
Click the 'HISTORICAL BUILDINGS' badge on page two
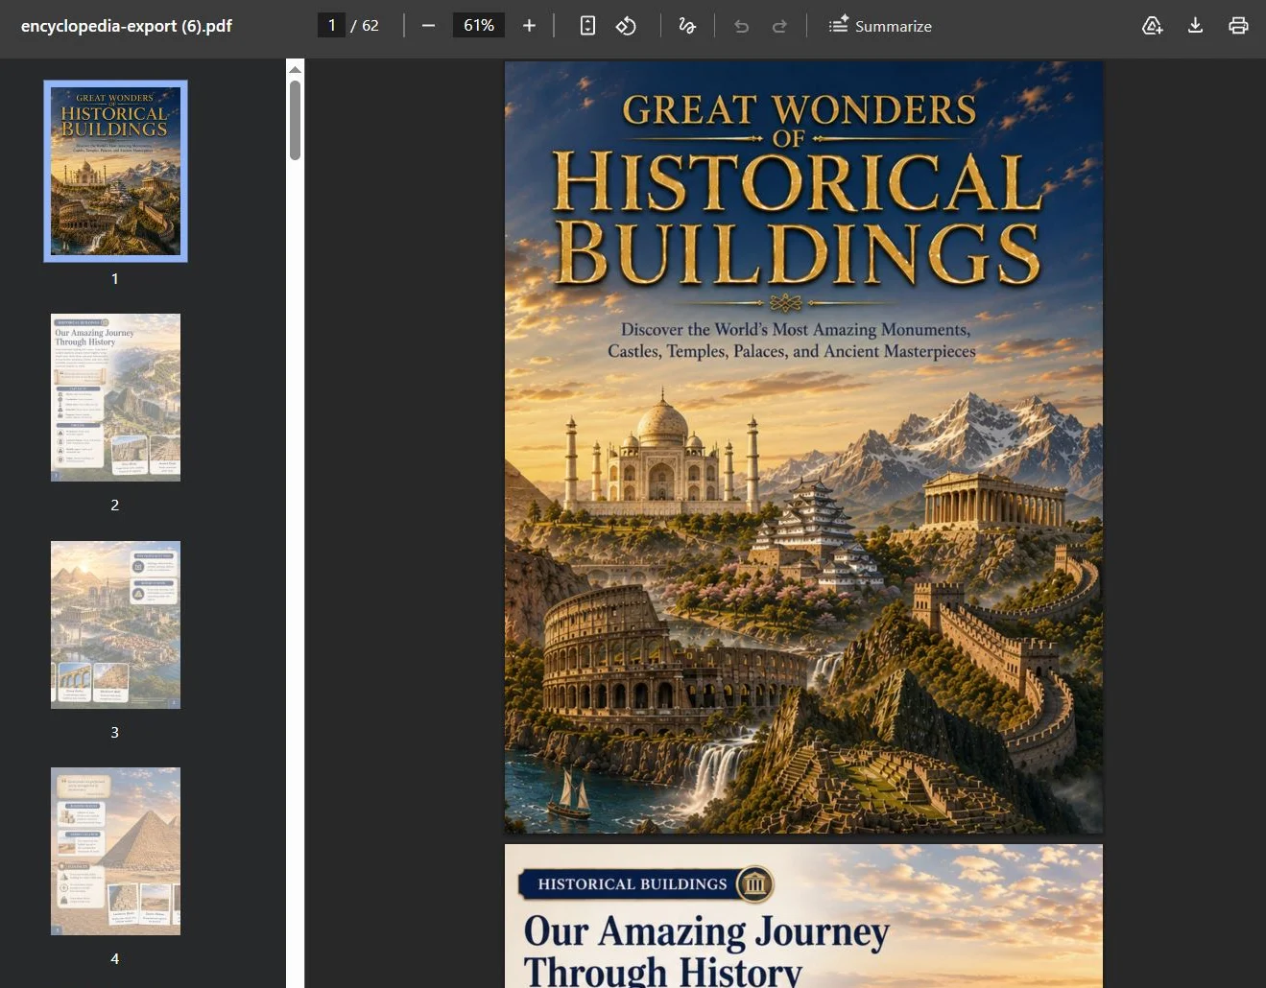coord(646,883)
